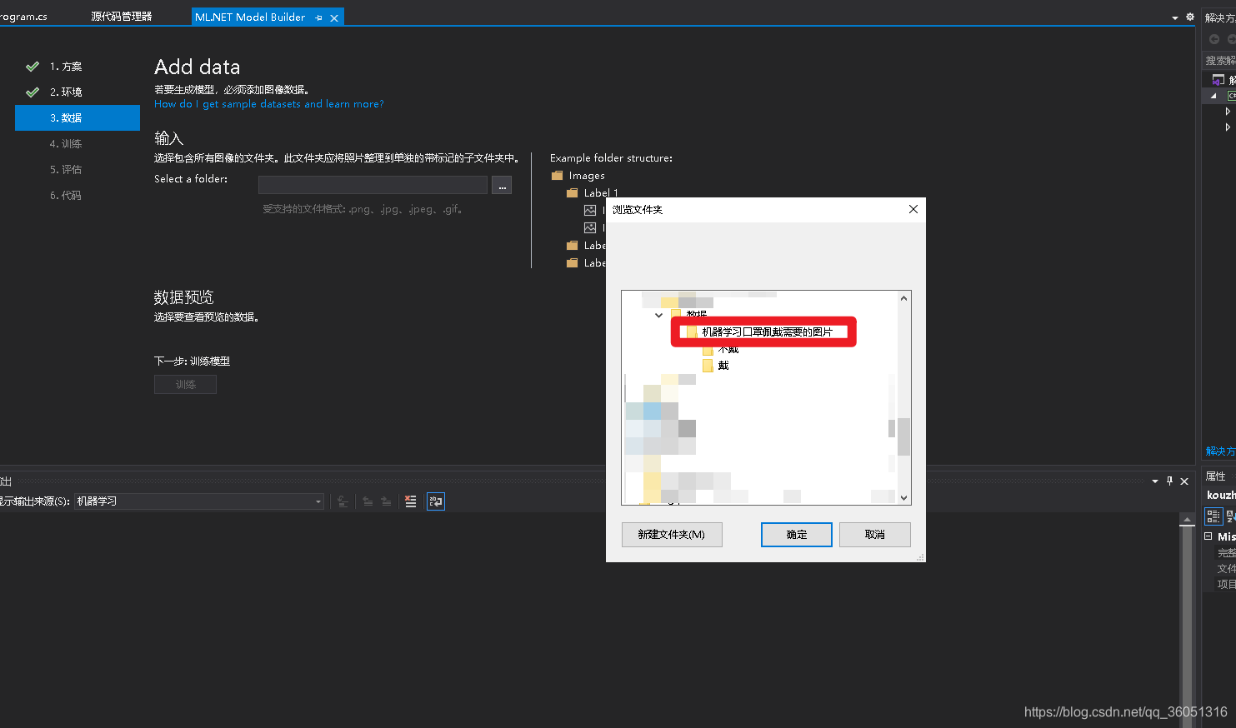Image resolution: width=1236 pixels, height=728 pixels.
Task: Go to previous message in output
Action: pos(368,501)
